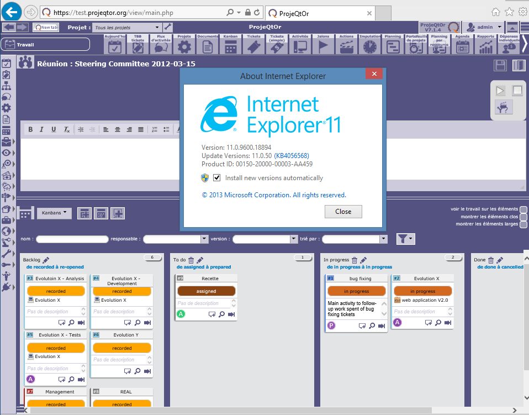Open the Imputations clock icon
The width and height of the screenshot is (529, 415).
369,47
